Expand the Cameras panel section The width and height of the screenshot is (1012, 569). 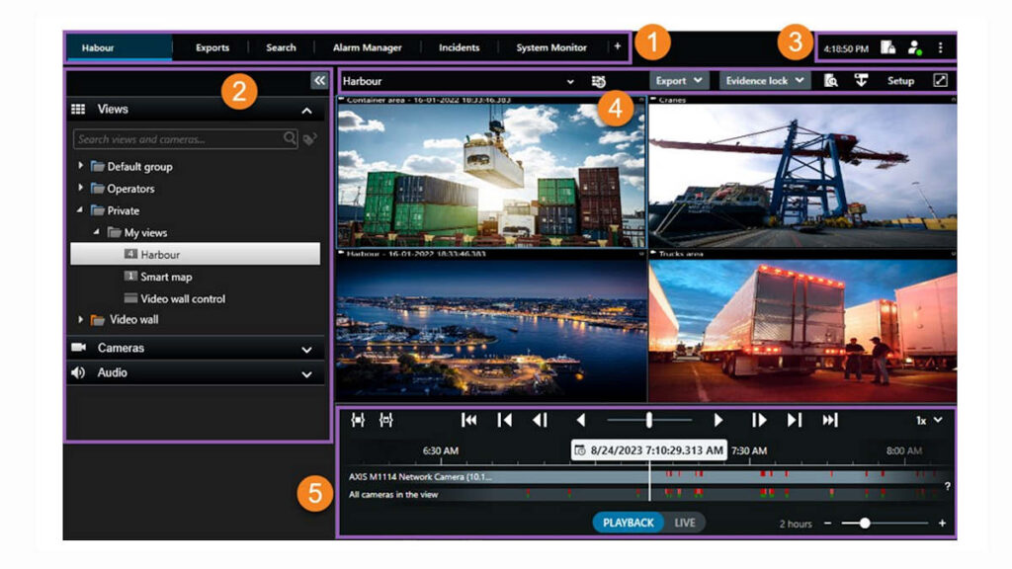tap(306, 349)
